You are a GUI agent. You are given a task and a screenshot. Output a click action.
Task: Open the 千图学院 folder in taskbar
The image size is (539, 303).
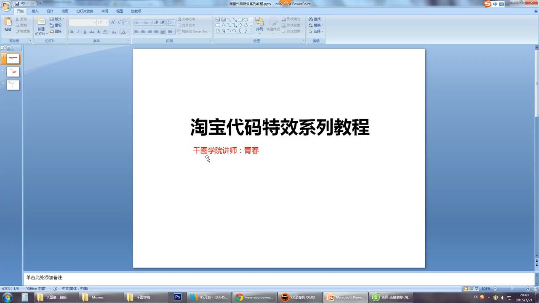147,297
